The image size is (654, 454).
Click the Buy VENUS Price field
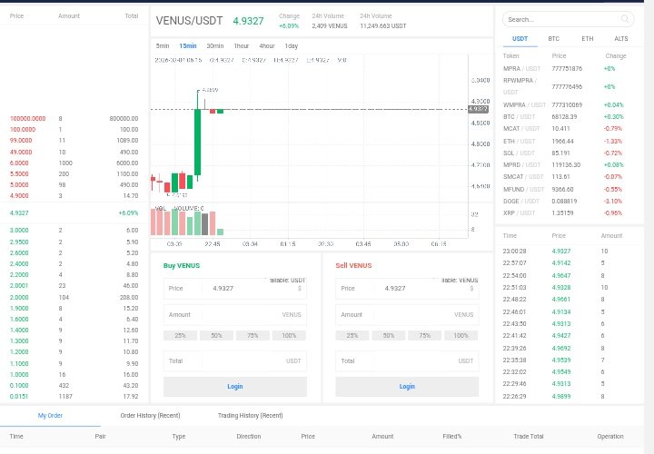click(x=235, y=289)
